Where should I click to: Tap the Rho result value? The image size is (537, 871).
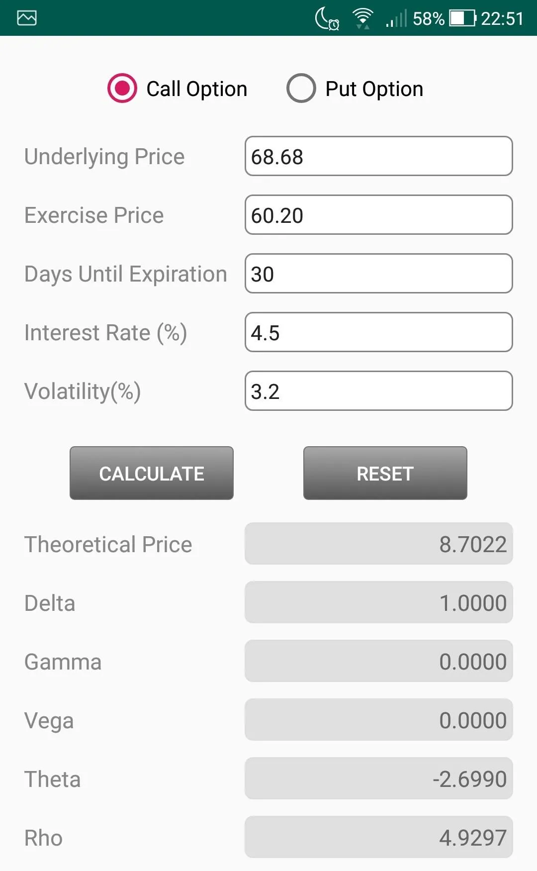[x=378, y=837]
